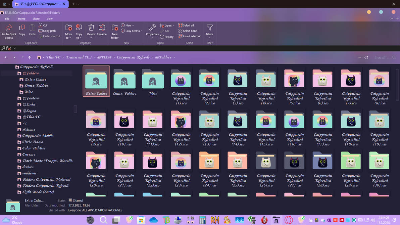Navigate to This PC via the breadcrumb
Viewport: 400px width, 225px height.
point(53,57)
